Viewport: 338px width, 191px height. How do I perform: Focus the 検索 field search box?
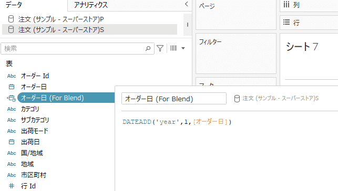coord(77,48)
